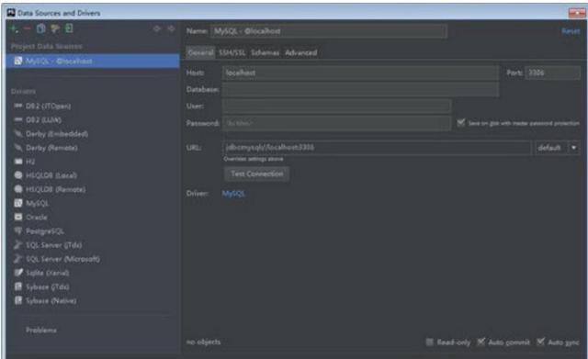Click the back navigation arrow icon
The height and width of the screenshot is (359, 588).
point(157,28)
